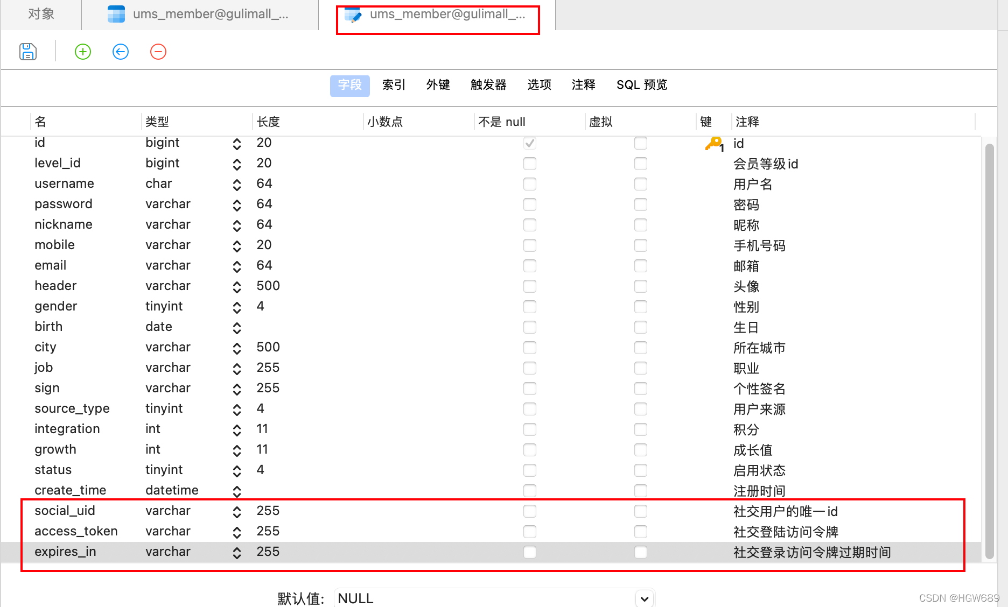Click the 注释 column header in the grid
The width and height of the screenshot is (1008, 607).
click(853, 122)
